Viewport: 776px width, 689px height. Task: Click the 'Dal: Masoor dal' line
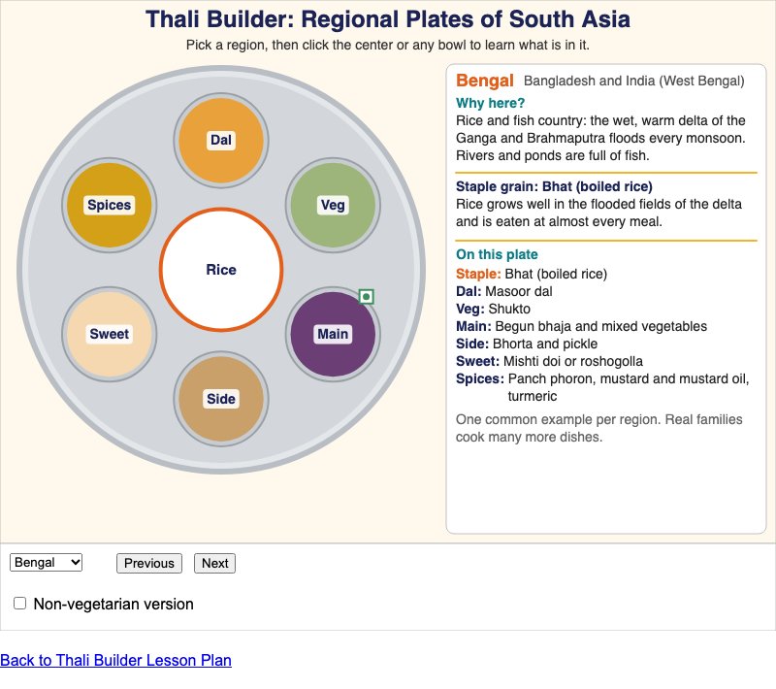point(503,291)
